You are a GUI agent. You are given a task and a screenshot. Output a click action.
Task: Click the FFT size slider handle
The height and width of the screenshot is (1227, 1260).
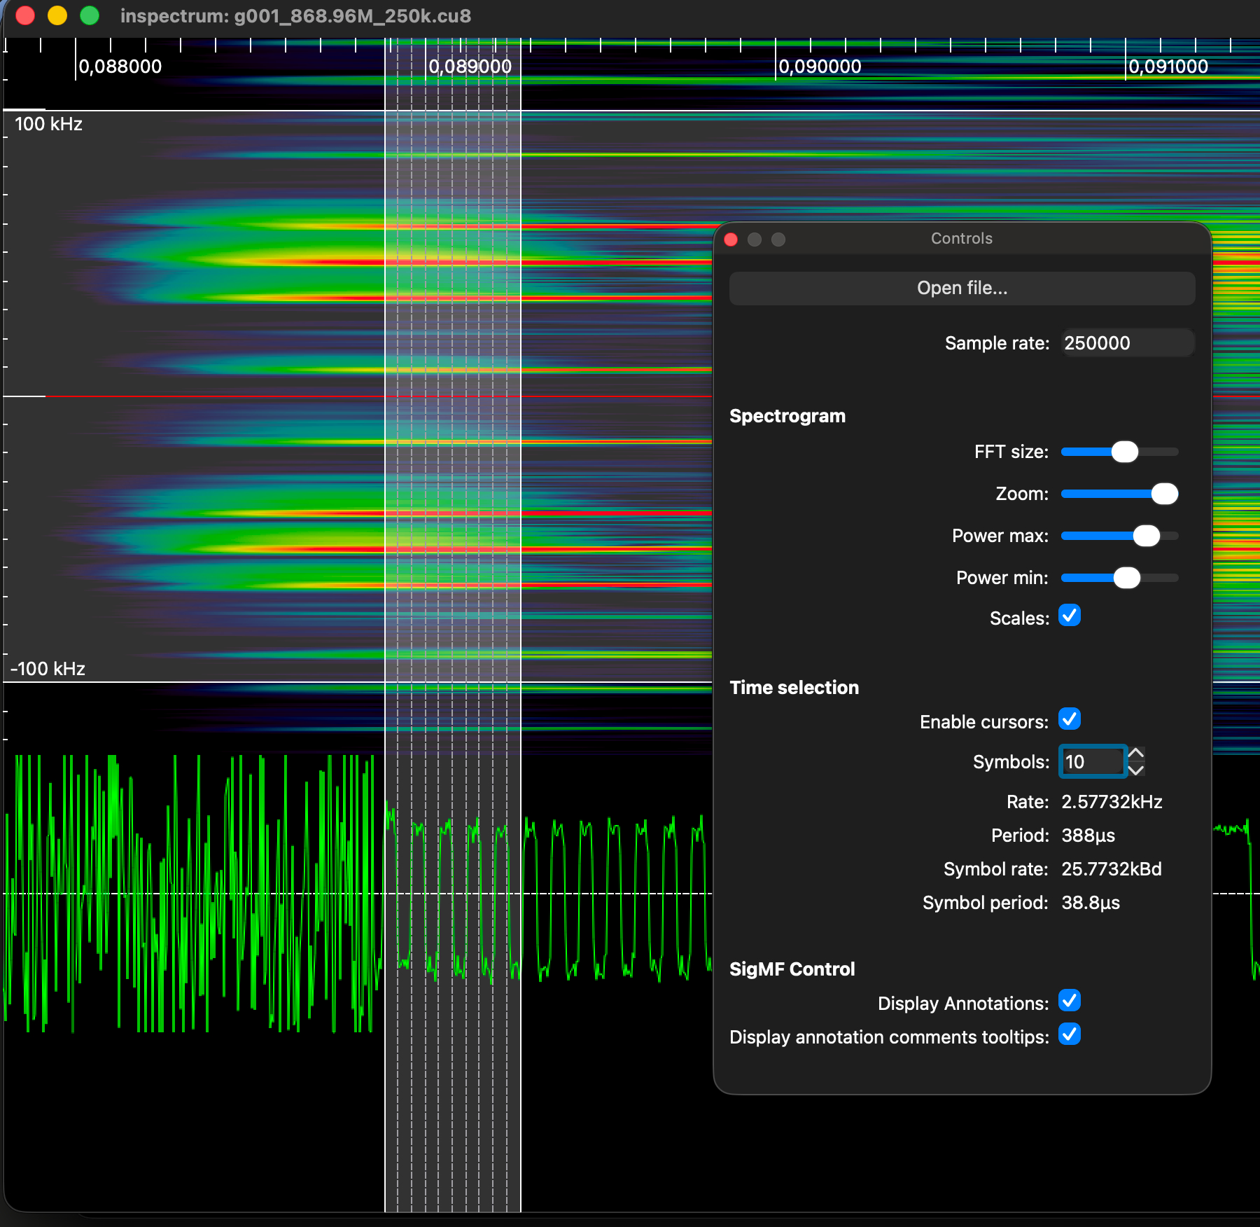tap(1124, 452)
